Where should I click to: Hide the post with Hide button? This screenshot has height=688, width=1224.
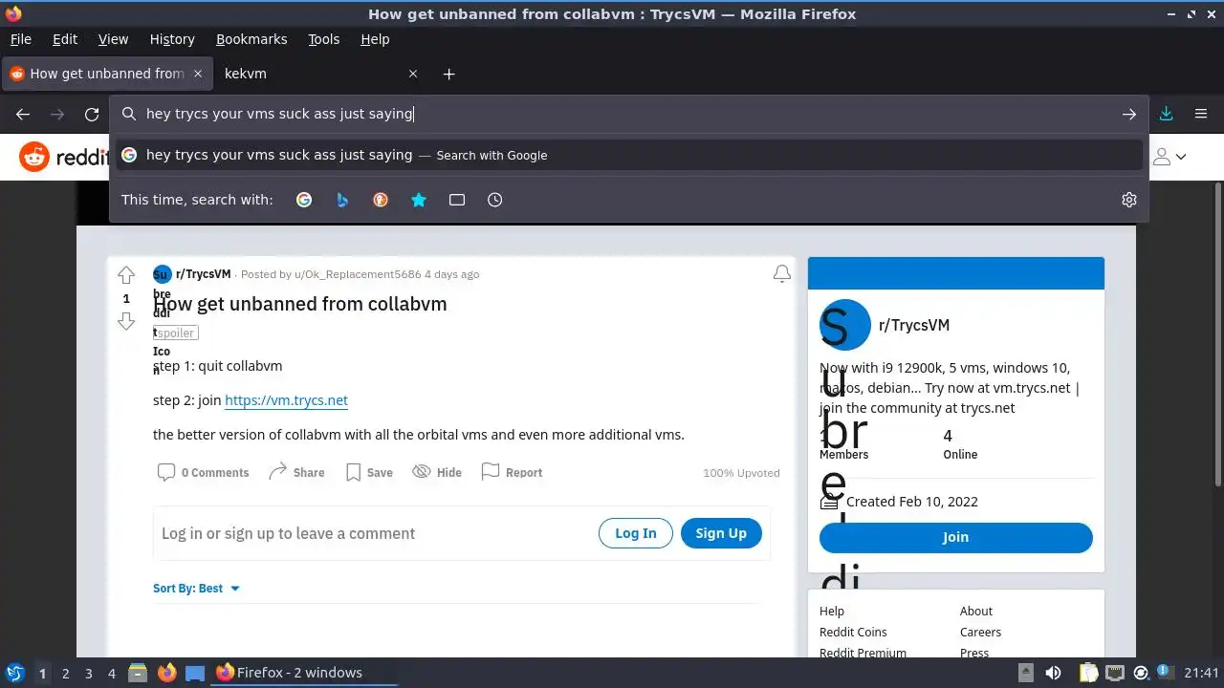(437, 472)
